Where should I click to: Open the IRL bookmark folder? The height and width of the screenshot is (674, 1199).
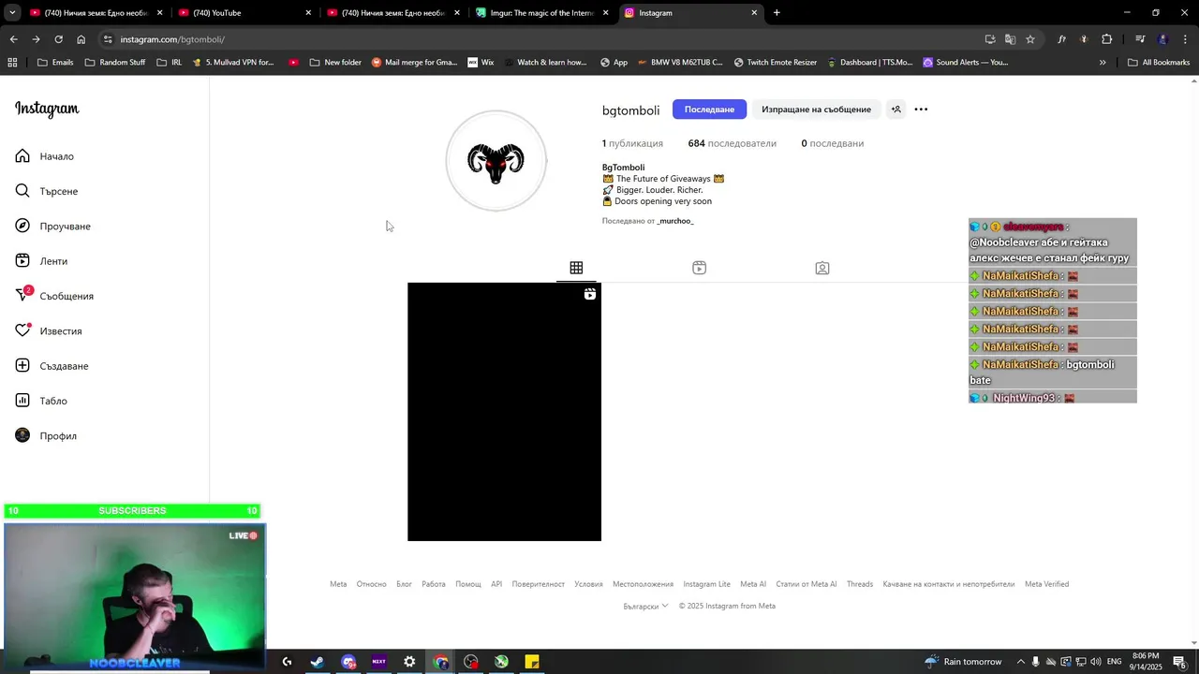click(x=170, y=63)
